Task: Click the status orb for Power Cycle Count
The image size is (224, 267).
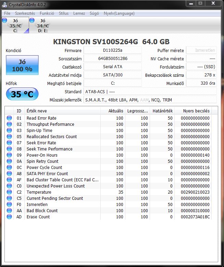Action: [x=9, y=167]
